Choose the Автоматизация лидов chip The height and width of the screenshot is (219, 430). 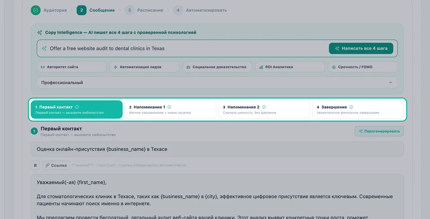coord(144,67)
